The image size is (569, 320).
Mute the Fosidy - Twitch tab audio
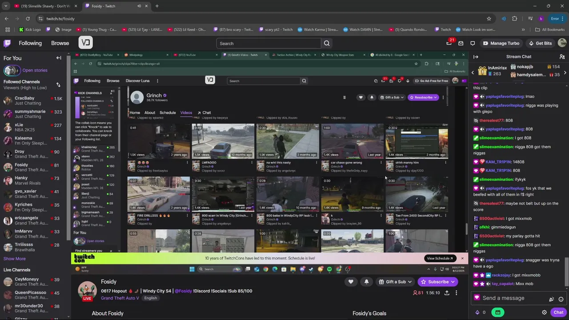click(139, 6)
